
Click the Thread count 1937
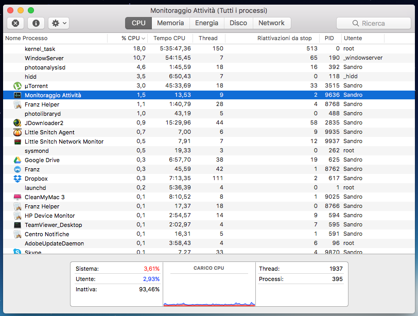(336, 269)
